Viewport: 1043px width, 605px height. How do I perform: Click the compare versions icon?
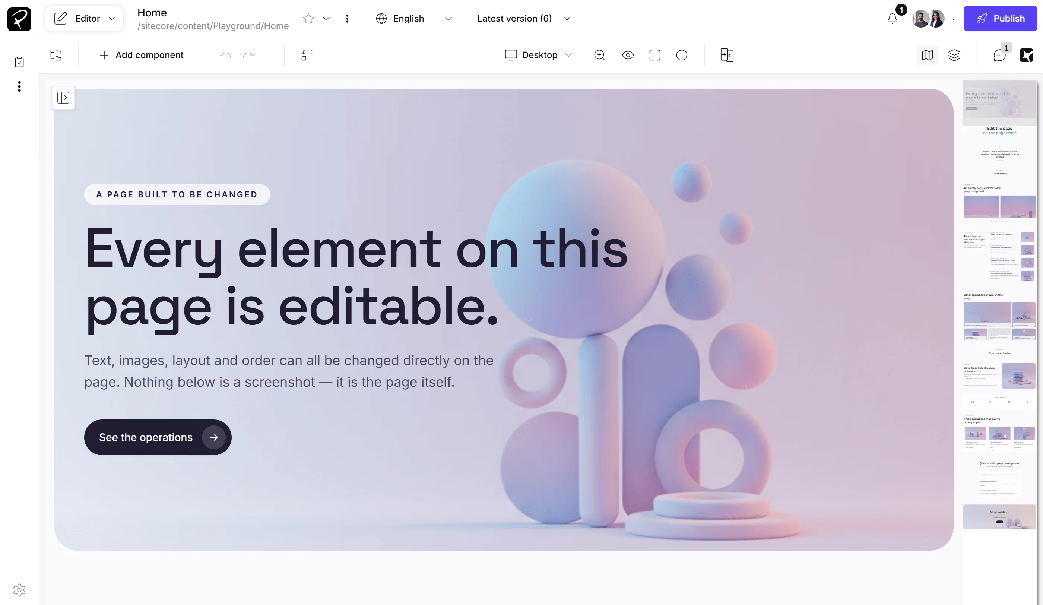727,55
